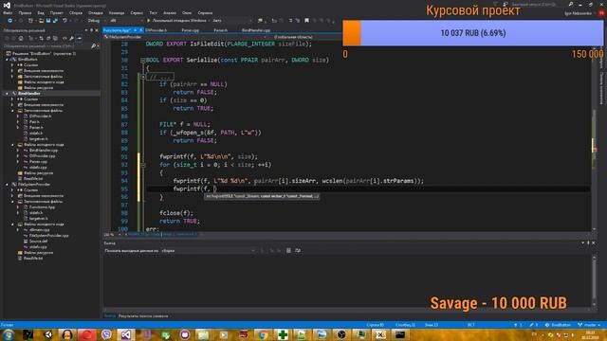This screenshot has height=341, width=607.
Task: Click the Open File toolbar icon
Action: click(41, 21)
